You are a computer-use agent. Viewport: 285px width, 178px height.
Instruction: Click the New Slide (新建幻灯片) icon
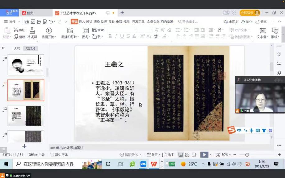[70, 30]
